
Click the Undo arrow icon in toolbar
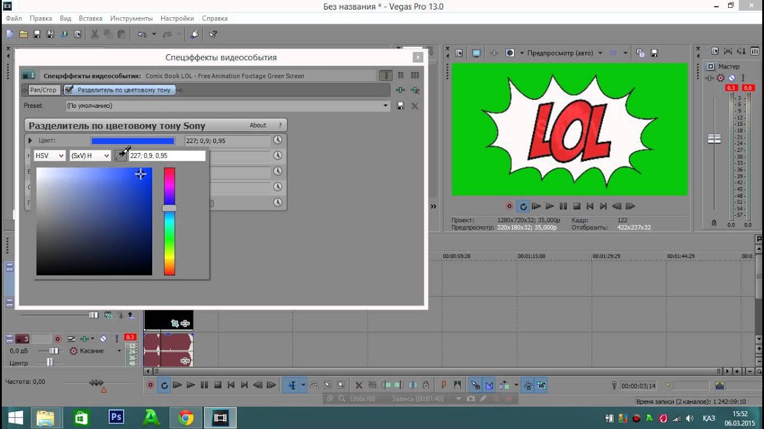coord(142,35)
